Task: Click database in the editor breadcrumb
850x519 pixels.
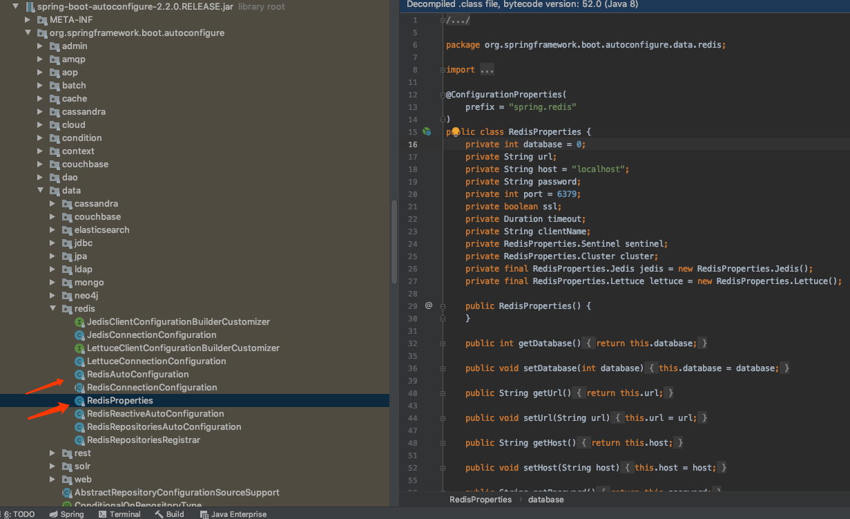Action: click(546, 500)
